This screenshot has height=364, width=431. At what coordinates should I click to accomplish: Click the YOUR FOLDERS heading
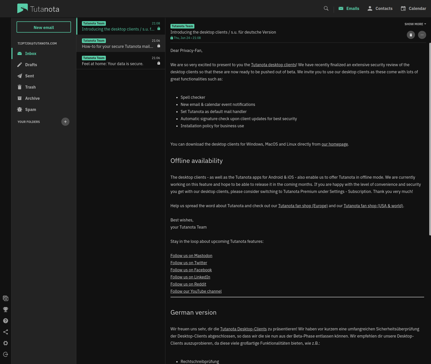pyautogui.click(x=29, y=122)
